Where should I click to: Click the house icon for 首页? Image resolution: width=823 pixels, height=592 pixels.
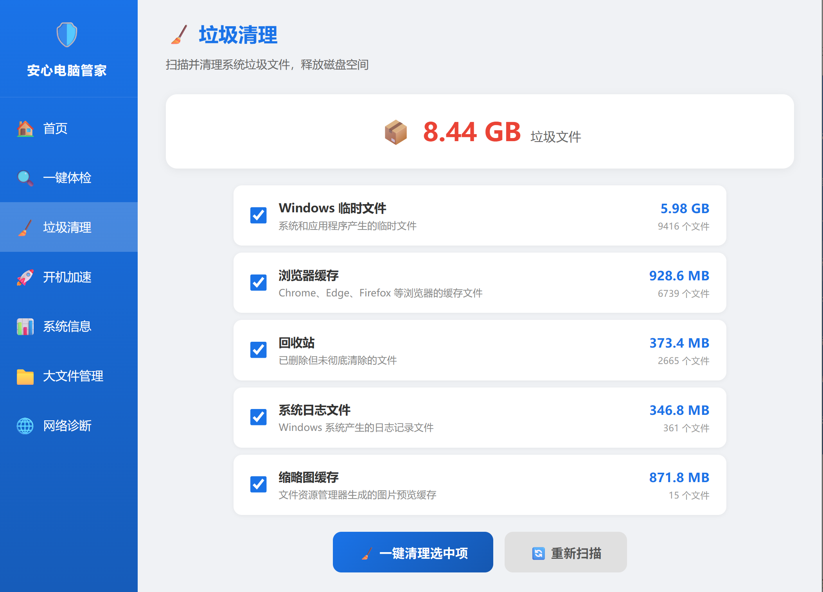pyautogui.click(x=25, y=128)
